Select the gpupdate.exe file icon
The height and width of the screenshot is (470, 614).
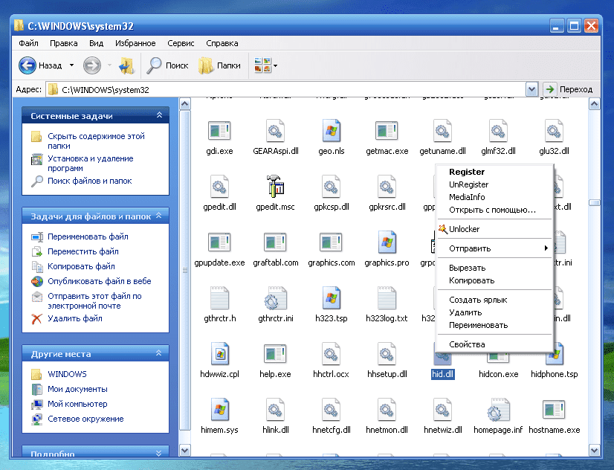coord(219,242)
